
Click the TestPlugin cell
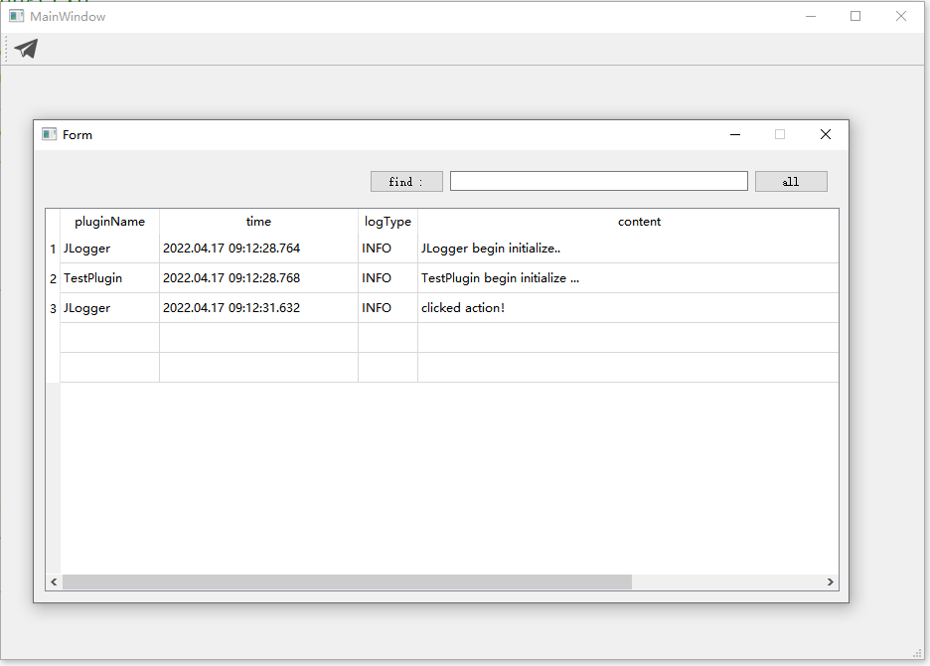pyautogui.click(x=109, y=278)
